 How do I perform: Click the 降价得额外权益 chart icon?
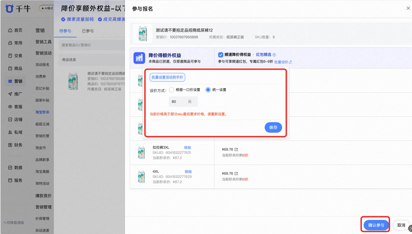coord(139,58)
